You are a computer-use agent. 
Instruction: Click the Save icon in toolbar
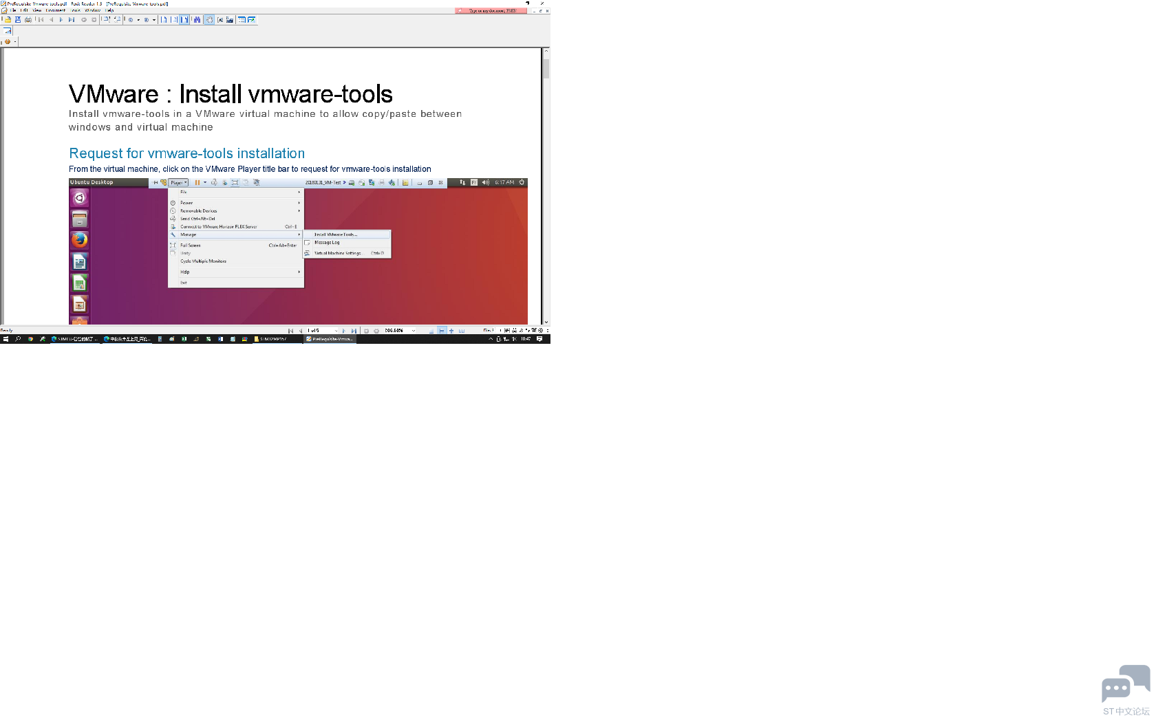18,20
